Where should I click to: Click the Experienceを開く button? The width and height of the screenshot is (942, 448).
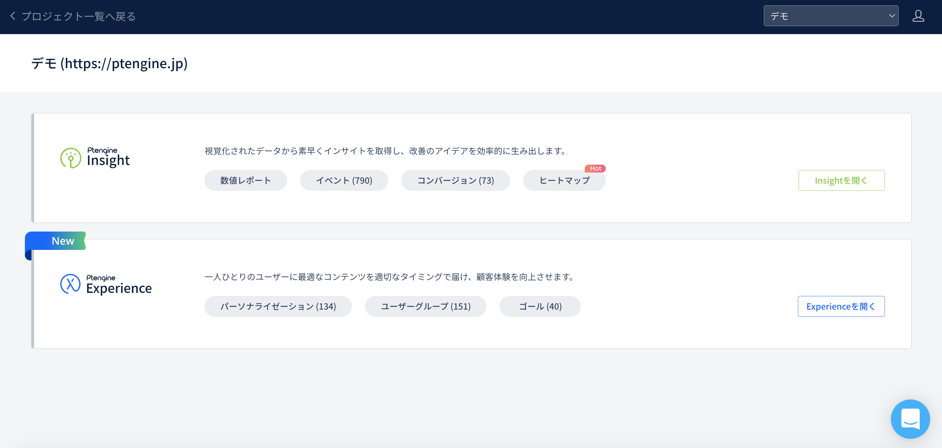click(841, 306)
